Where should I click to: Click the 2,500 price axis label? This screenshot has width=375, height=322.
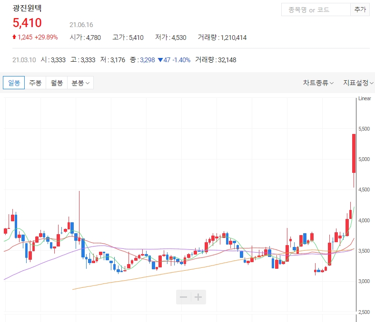(x=364, y=312)
